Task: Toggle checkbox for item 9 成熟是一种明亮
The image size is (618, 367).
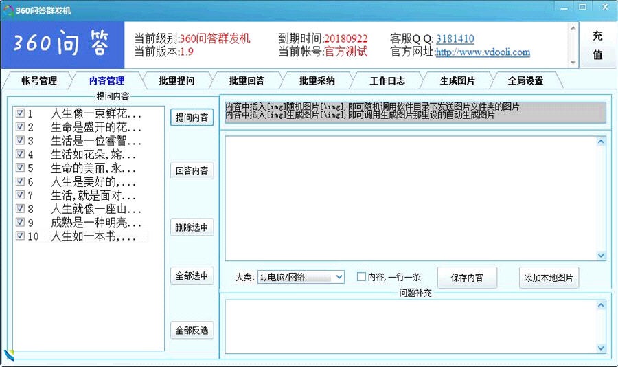Action: pyautogui.click(x=20, y=222)
